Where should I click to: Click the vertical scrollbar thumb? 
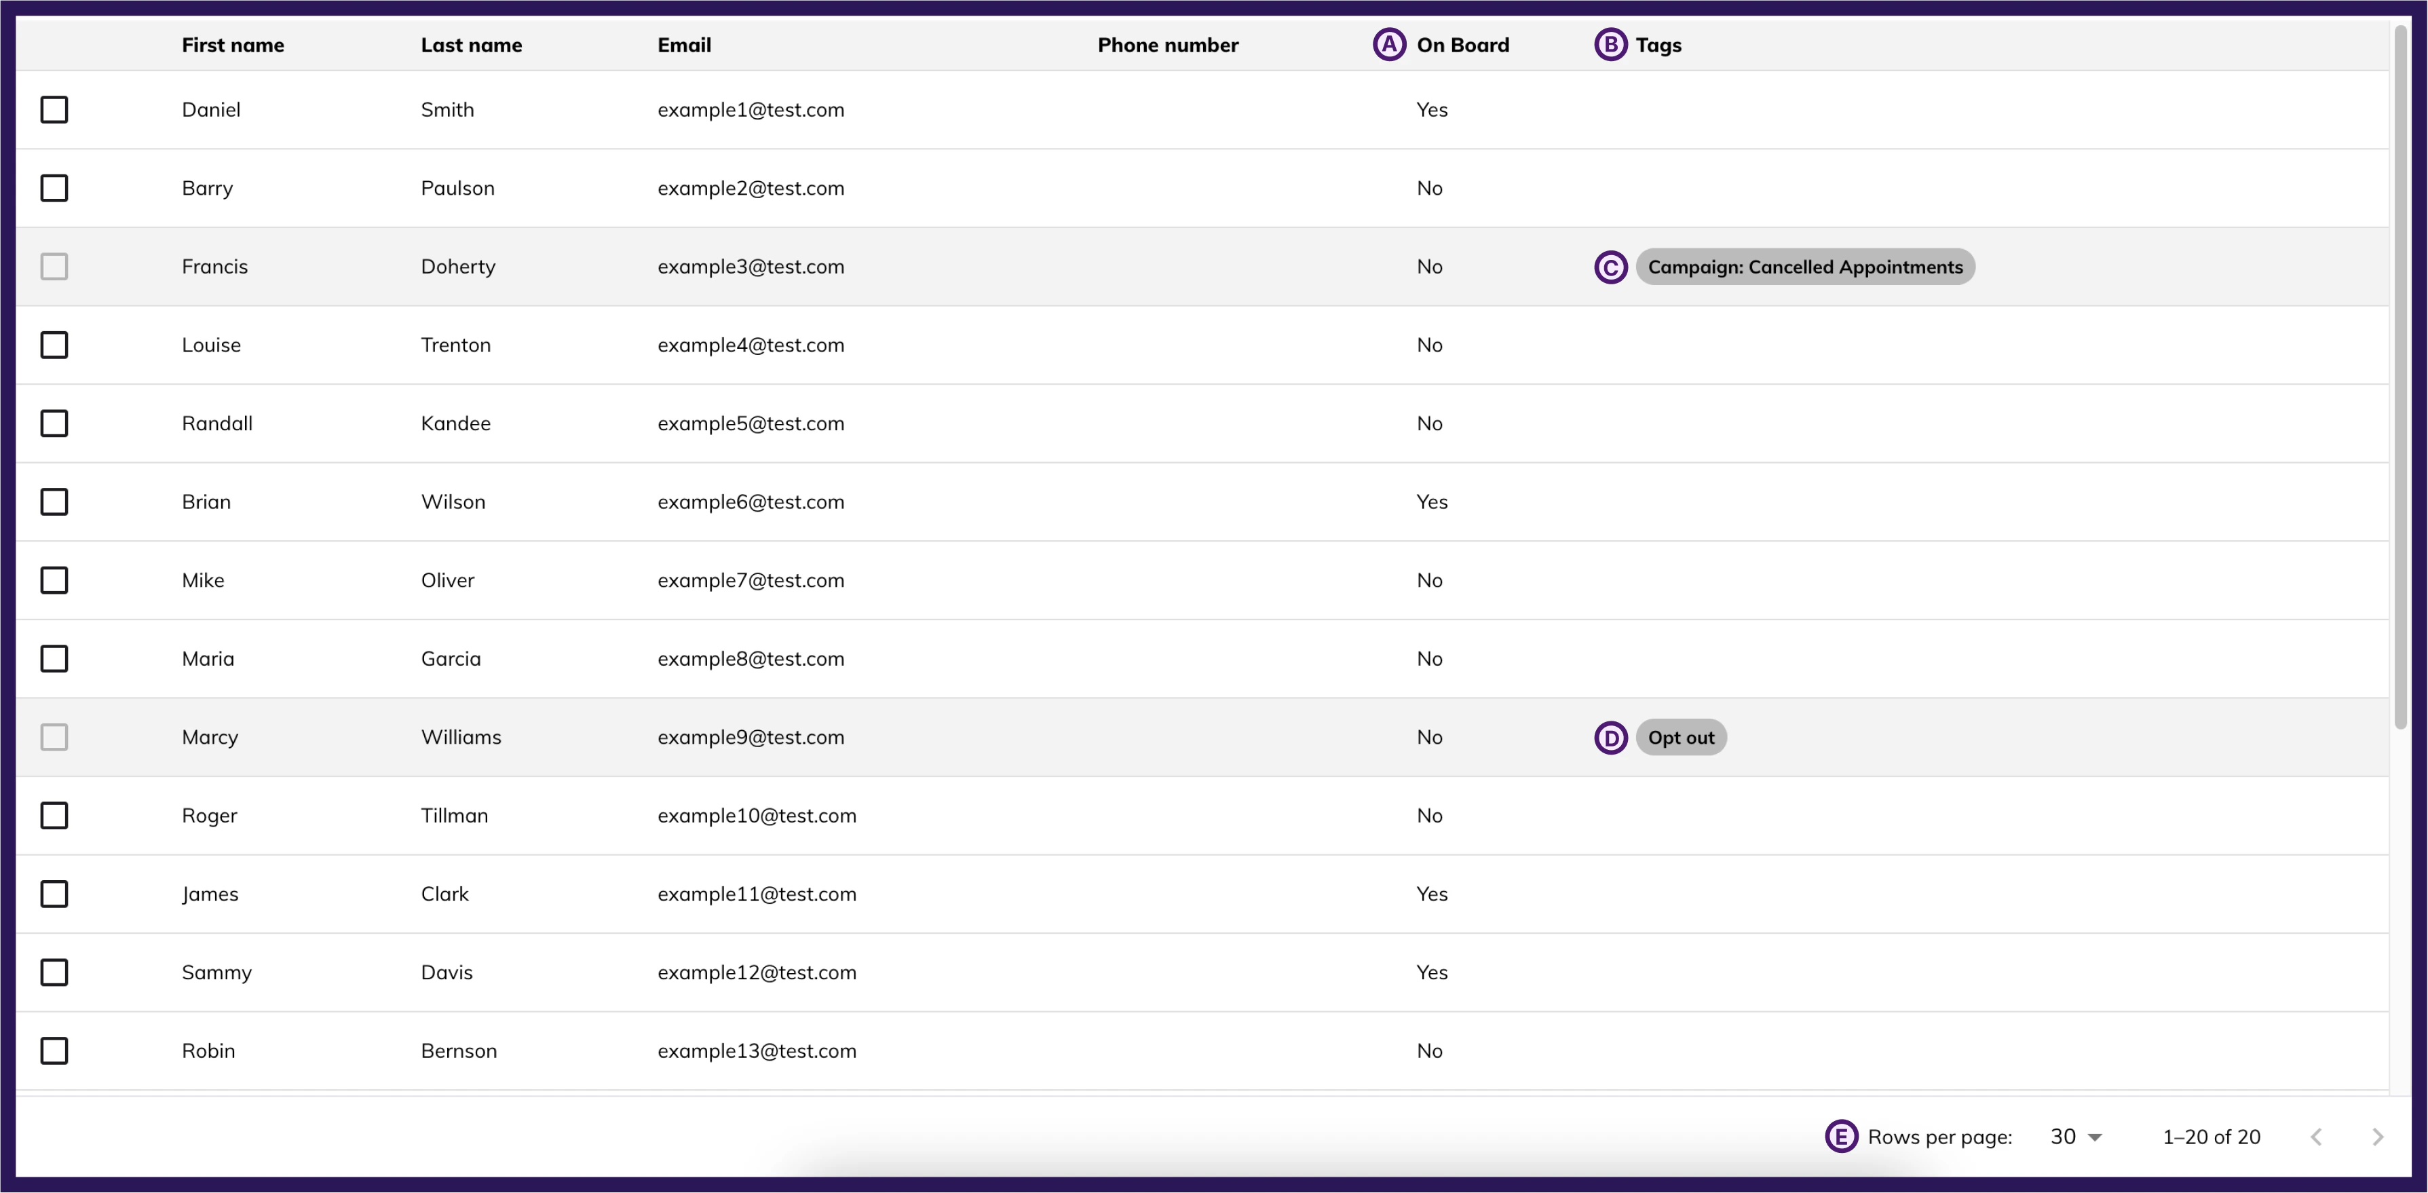(x=2399, y=377)
